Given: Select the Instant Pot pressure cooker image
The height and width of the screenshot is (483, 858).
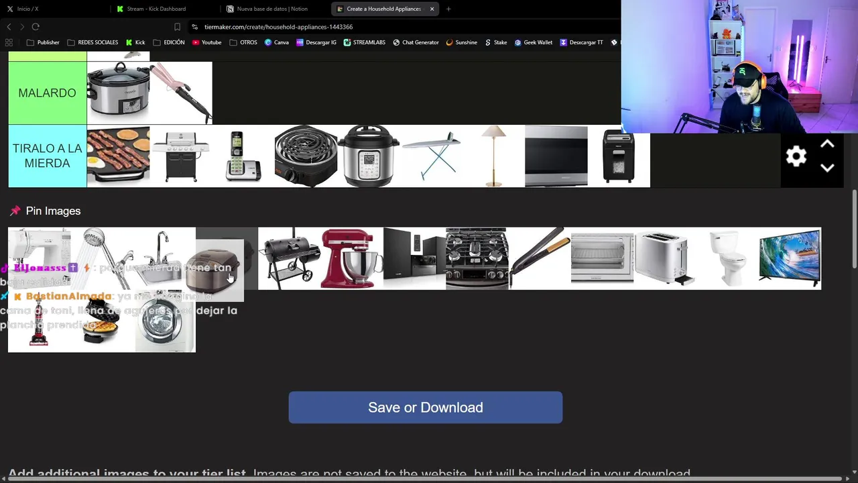Looking at the screenshot, I should pyautogui.click(x=368, y=156).
